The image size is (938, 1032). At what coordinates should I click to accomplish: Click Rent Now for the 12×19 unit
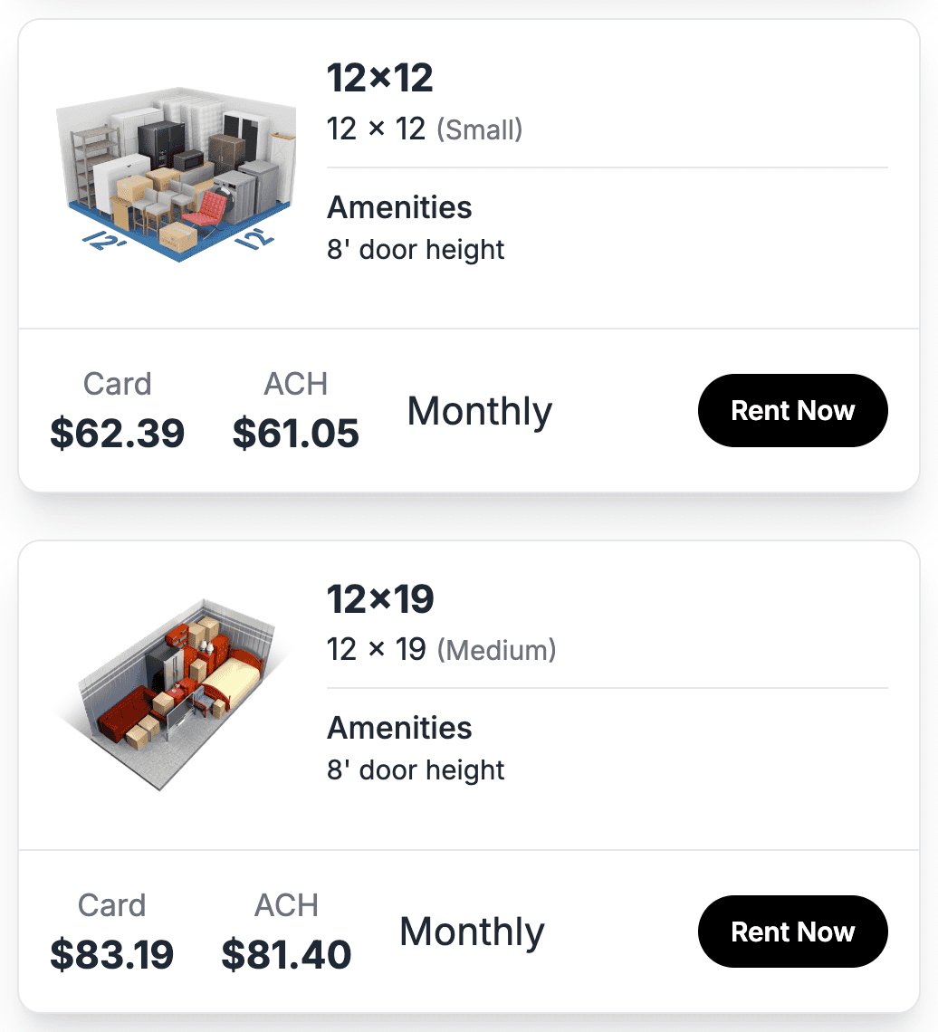tap(792, 932)
